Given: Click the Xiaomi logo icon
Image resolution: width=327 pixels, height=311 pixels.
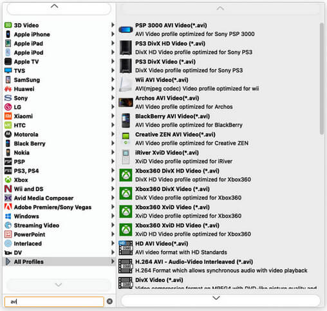Looking at the screenshot, I should (x=8, y=116).
